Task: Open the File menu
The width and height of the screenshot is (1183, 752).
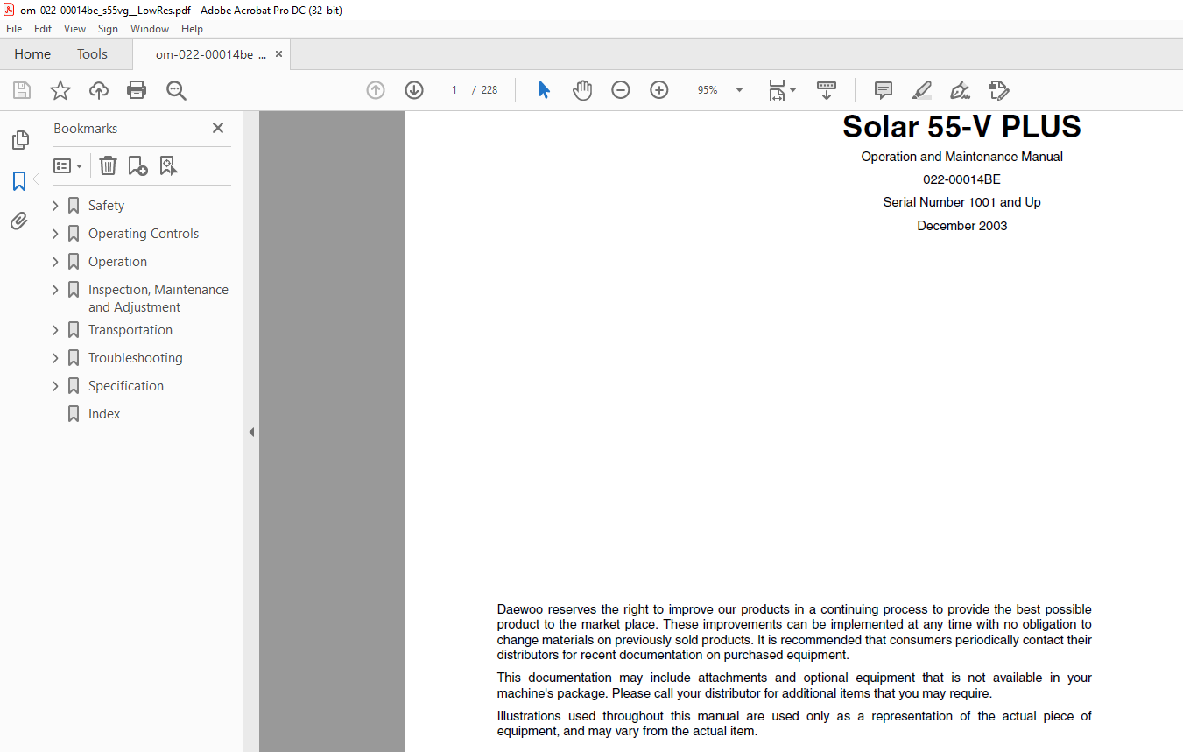Action: 14,29
